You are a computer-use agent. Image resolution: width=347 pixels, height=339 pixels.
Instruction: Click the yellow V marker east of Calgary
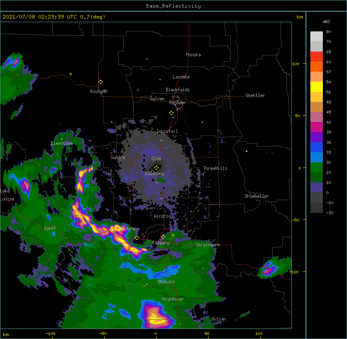click(173, 235)
